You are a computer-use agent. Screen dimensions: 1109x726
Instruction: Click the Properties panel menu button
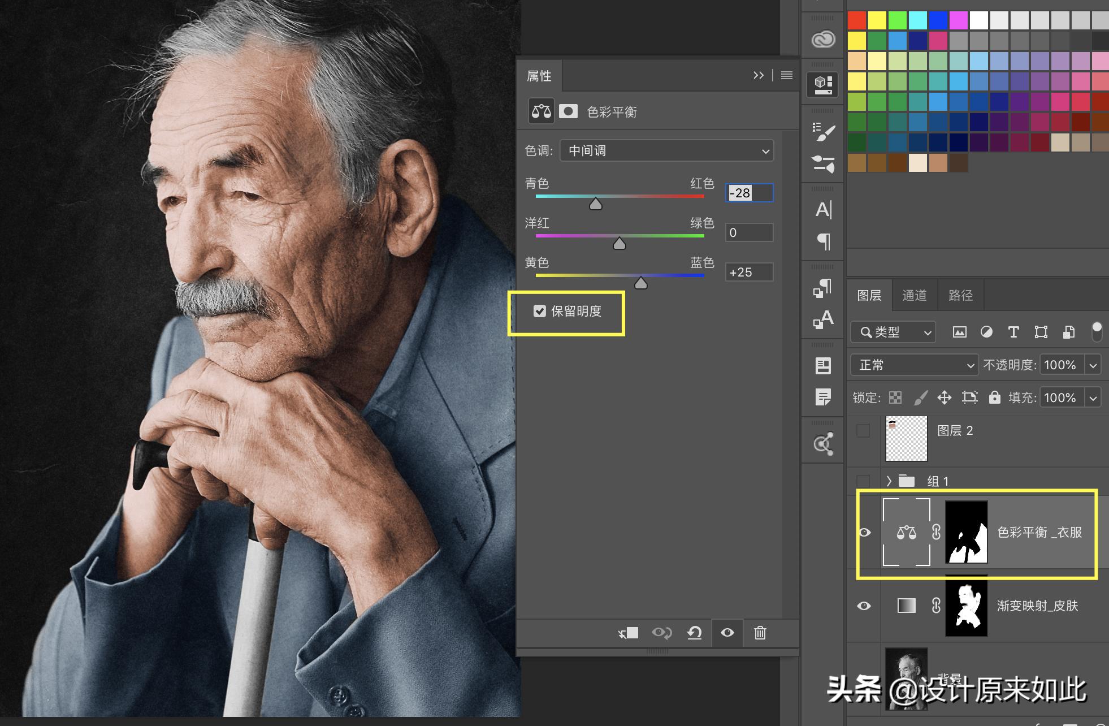pyautogui.click(x=787, y=75)
